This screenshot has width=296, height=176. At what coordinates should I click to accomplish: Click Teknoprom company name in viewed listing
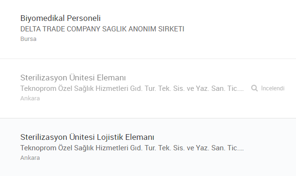point(132,88)
